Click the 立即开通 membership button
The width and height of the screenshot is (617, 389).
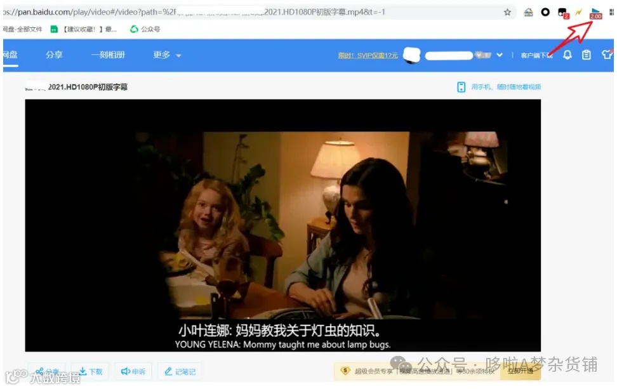pyautogui.click(x=521, y=371)
